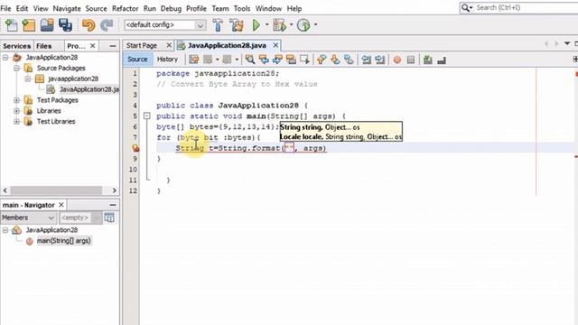This screenshot has height=325, width=578.
Task: Click the error lightbulb on line 8
Action: tap(135, 148)
